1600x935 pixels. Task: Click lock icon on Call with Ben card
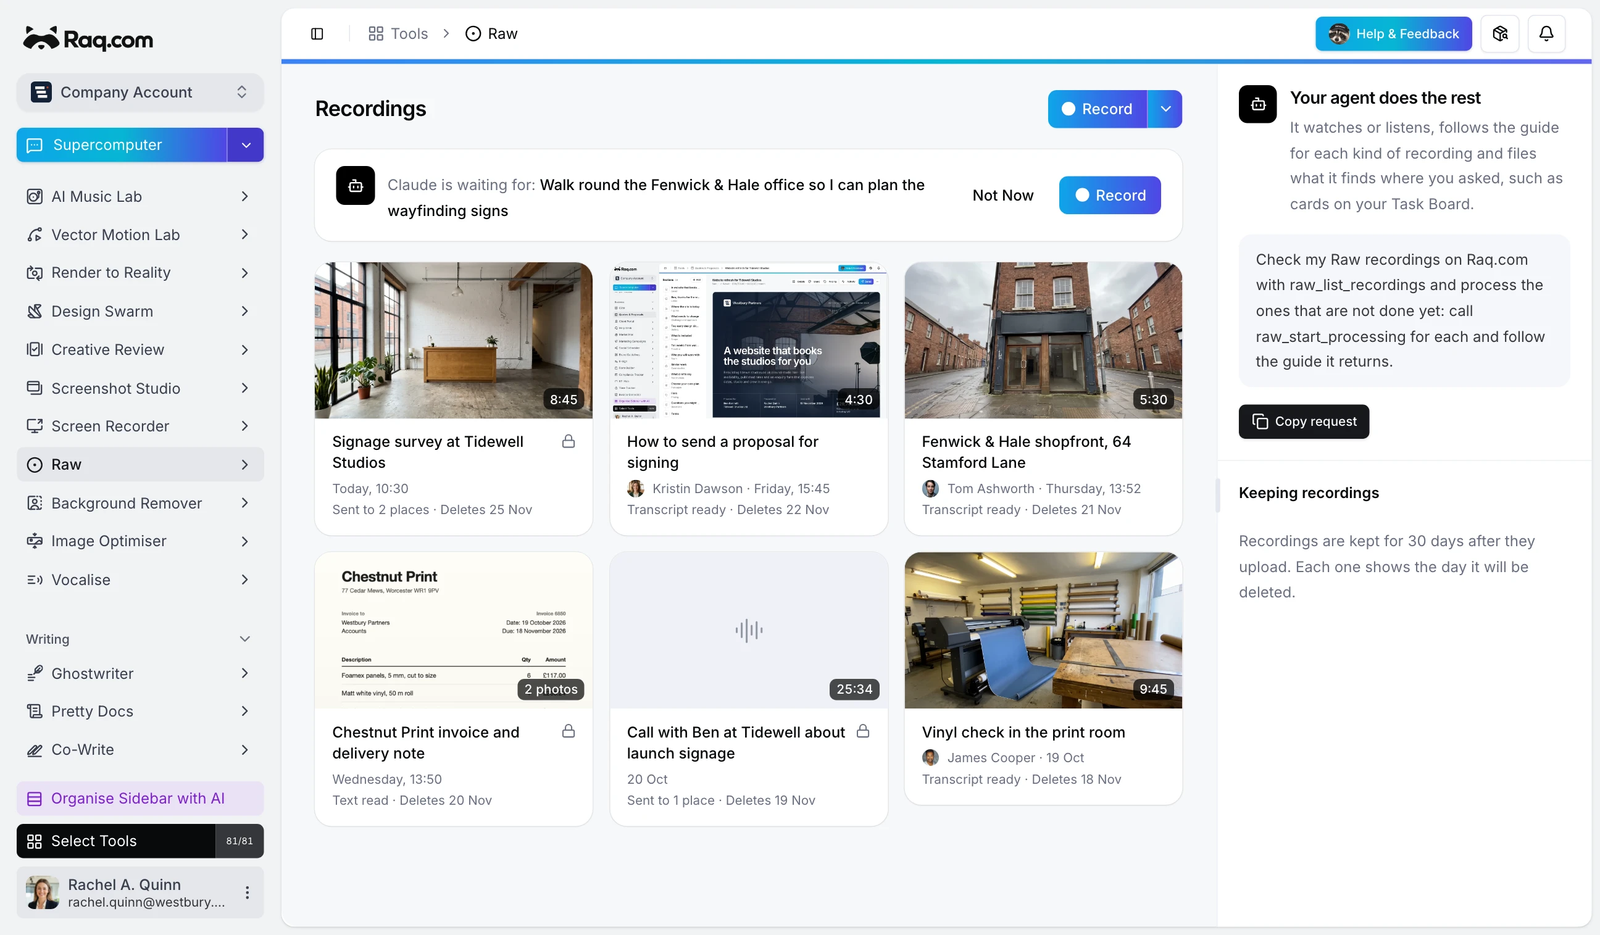coord(863,731)
